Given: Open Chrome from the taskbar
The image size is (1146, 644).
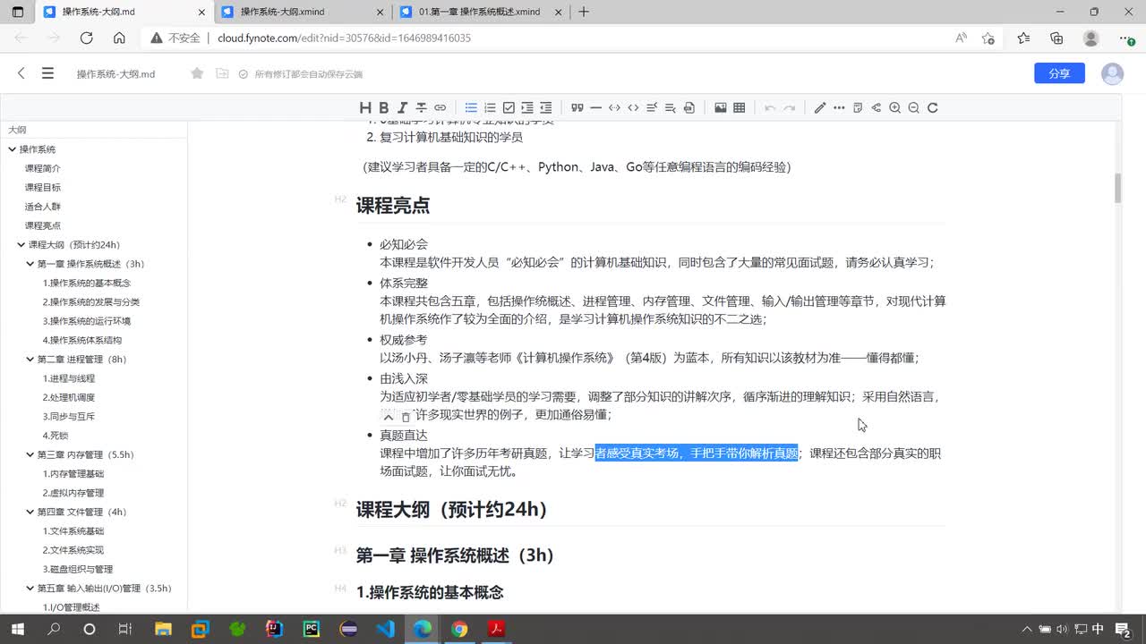Looking at the screenshot, I should coord(459,629).
